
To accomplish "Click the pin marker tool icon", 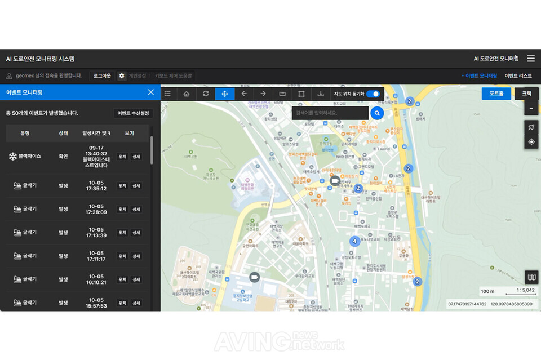I will [531, 127].
